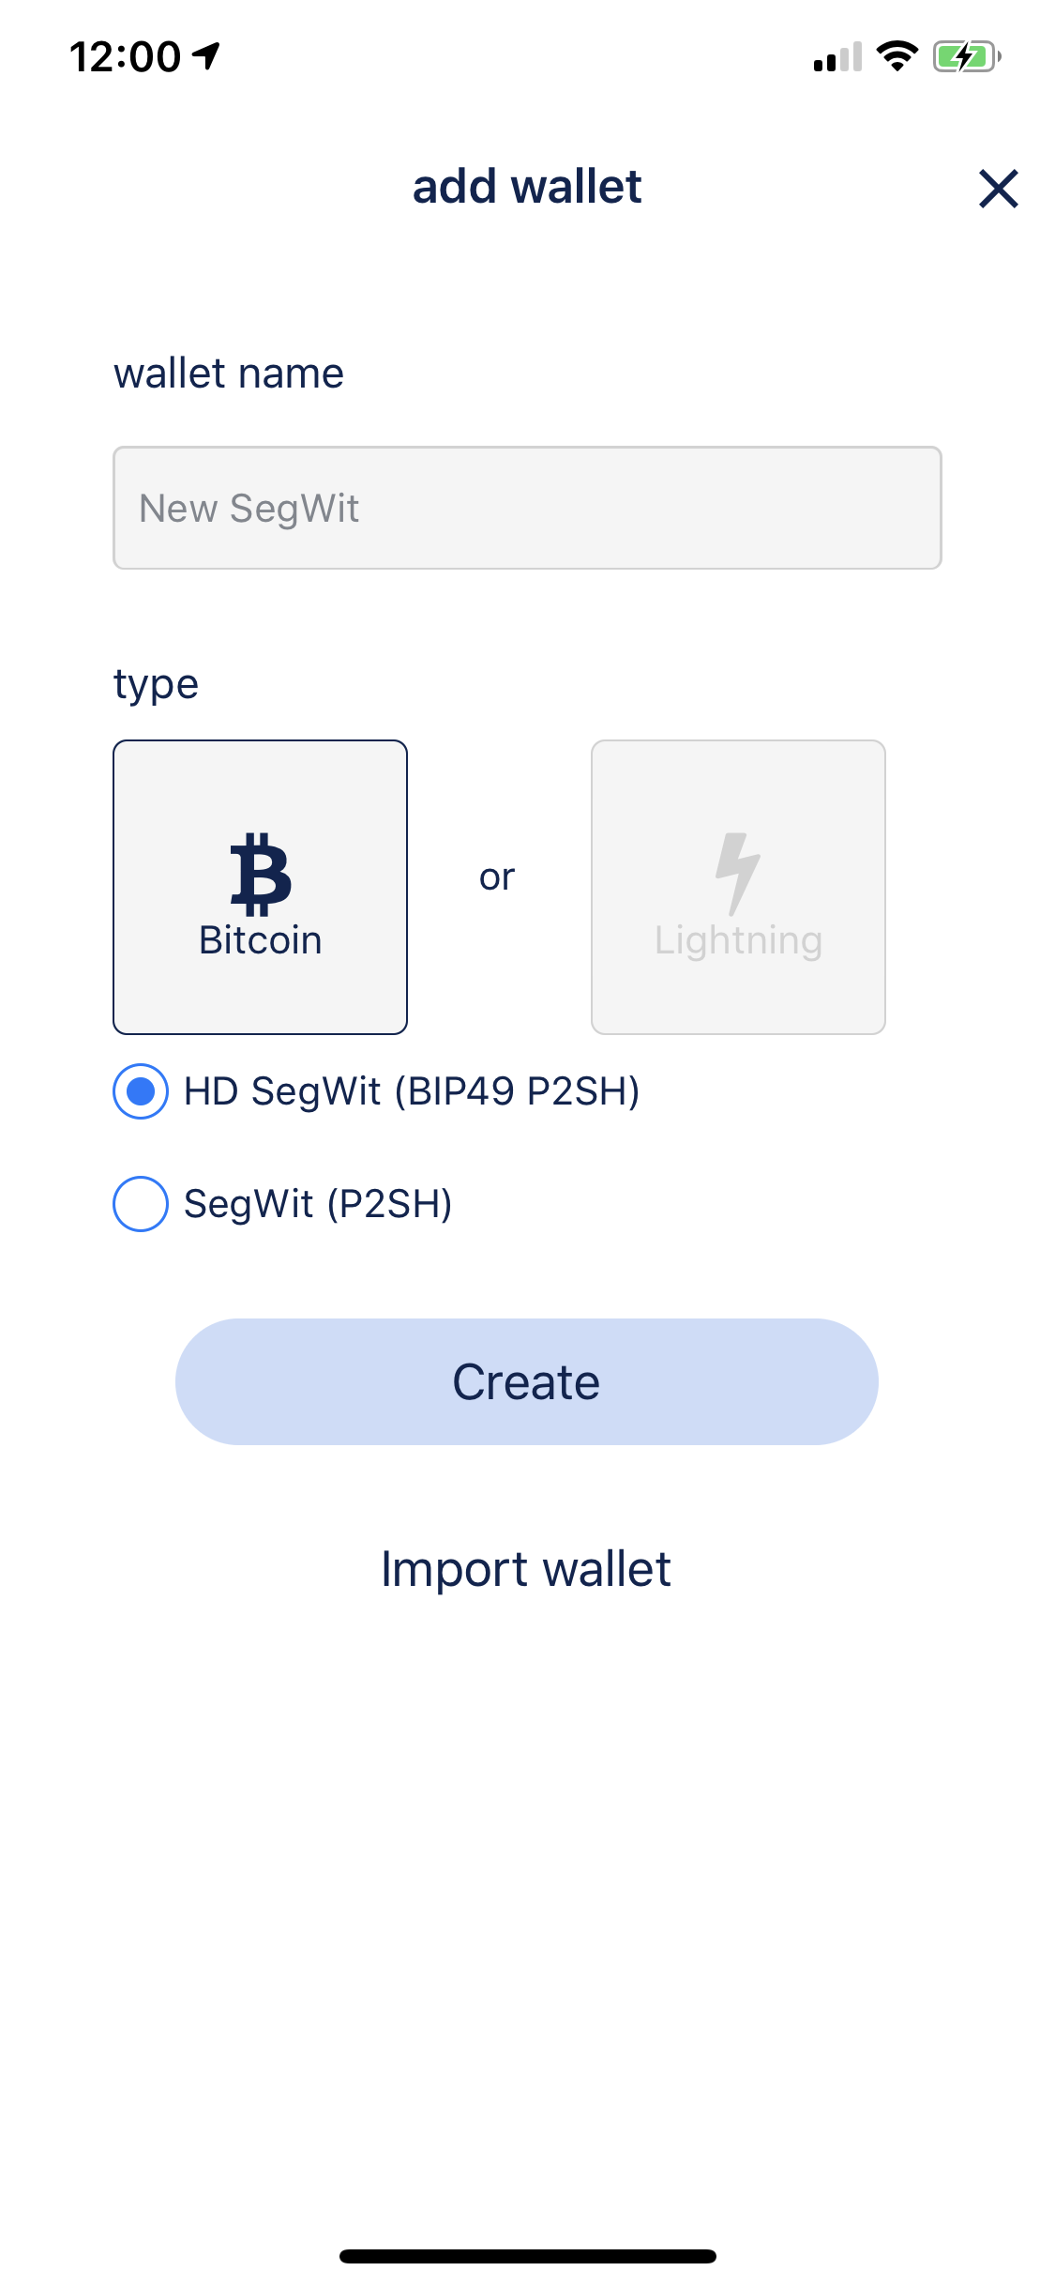The image size is (1055, 2286).
Task: Tap the Lightning type selector tile
Action: (737, 887)
